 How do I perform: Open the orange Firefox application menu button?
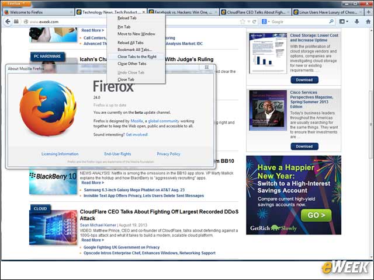click(16, 3)
